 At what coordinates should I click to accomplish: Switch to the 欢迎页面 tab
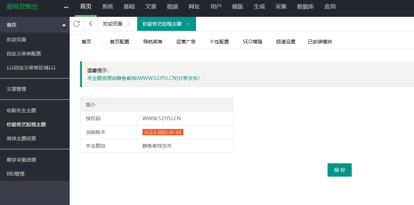112,24
